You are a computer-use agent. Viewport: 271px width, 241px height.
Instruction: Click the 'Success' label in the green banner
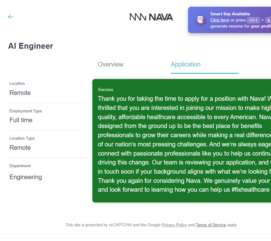point(106,89)
